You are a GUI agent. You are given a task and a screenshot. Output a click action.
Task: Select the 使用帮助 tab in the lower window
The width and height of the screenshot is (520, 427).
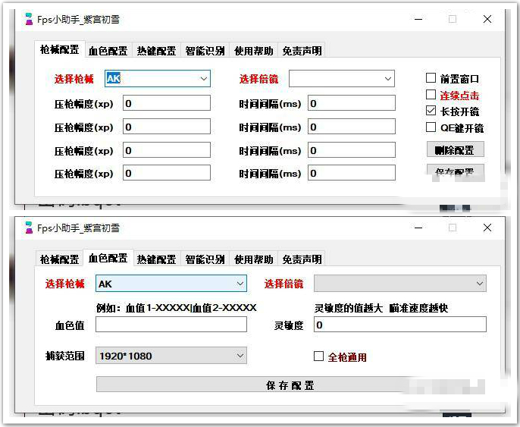point(253,259)
